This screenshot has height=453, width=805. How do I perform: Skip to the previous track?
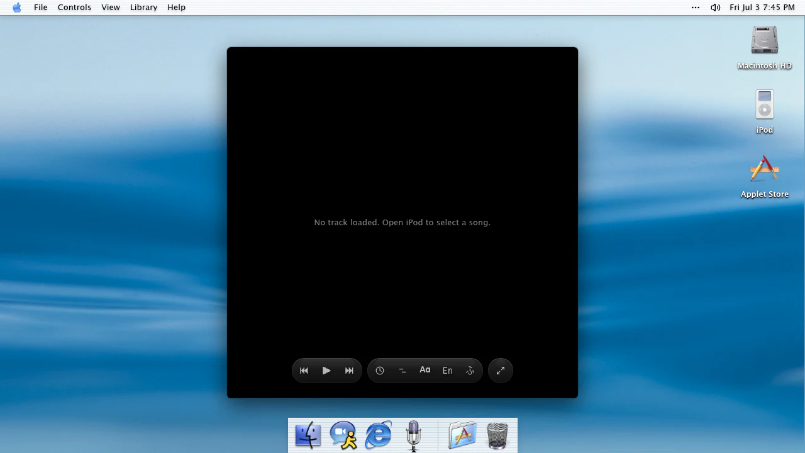304,371
